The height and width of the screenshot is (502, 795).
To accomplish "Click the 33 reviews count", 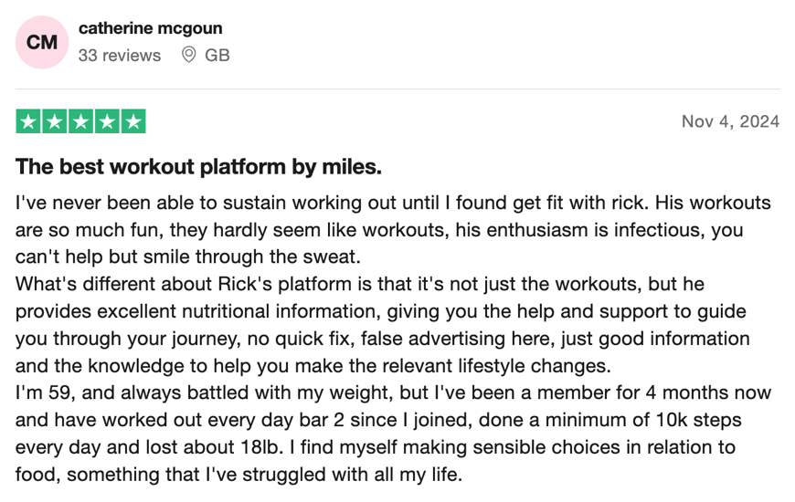I will point(119,55).
